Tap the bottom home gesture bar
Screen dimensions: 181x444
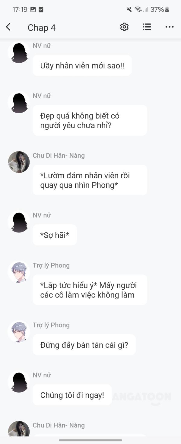91,440
